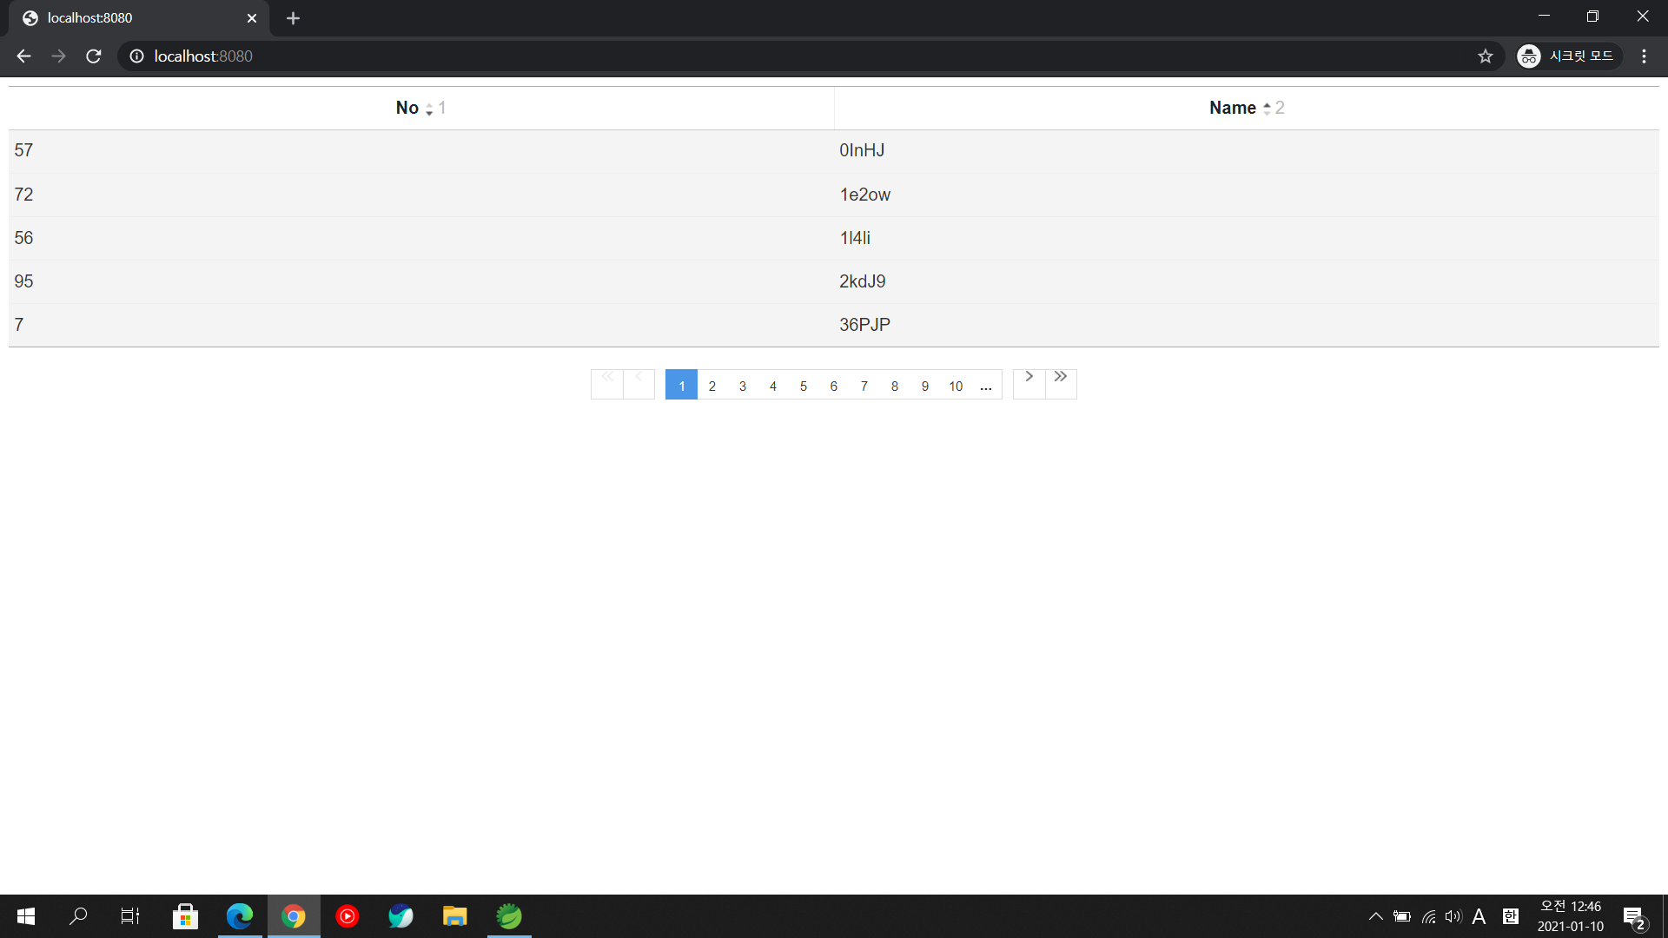The image size is (1668, 938).
Task: Click the Spring Boot app in taskbar
Action: pyautogui.click(x=509, y=915)
